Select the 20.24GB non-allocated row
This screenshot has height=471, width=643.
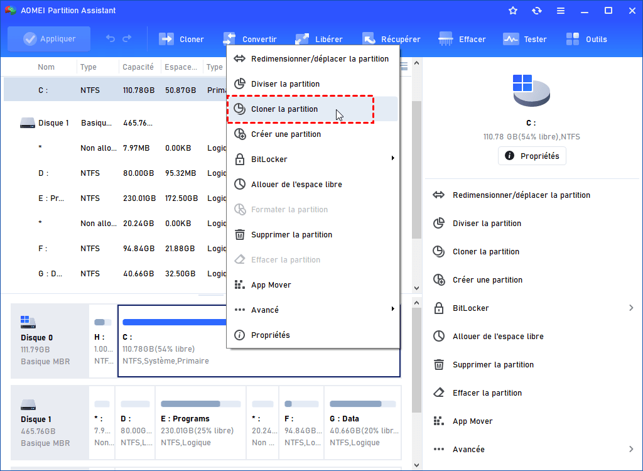[x=116, y=223]
